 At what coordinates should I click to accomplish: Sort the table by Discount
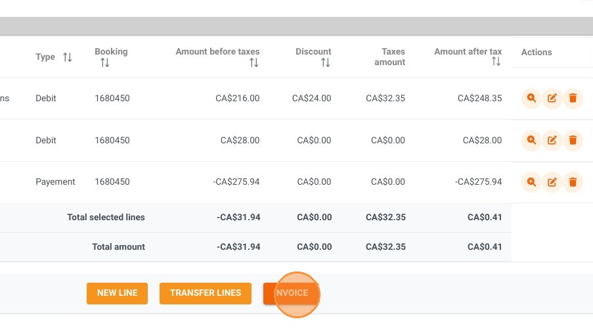[x=326, y=62]
